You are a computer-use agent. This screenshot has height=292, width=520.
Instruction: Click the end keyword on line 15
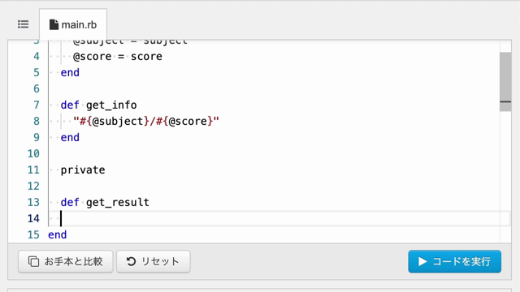pyautogui.click(x=58, y=234)
